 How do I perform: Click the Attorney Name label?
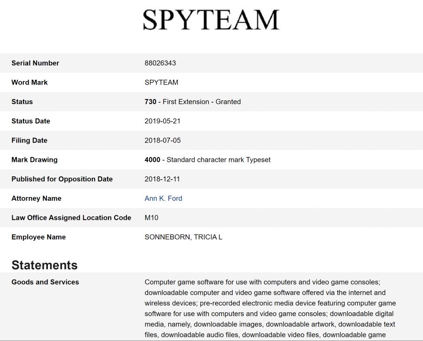pos(36,198)
